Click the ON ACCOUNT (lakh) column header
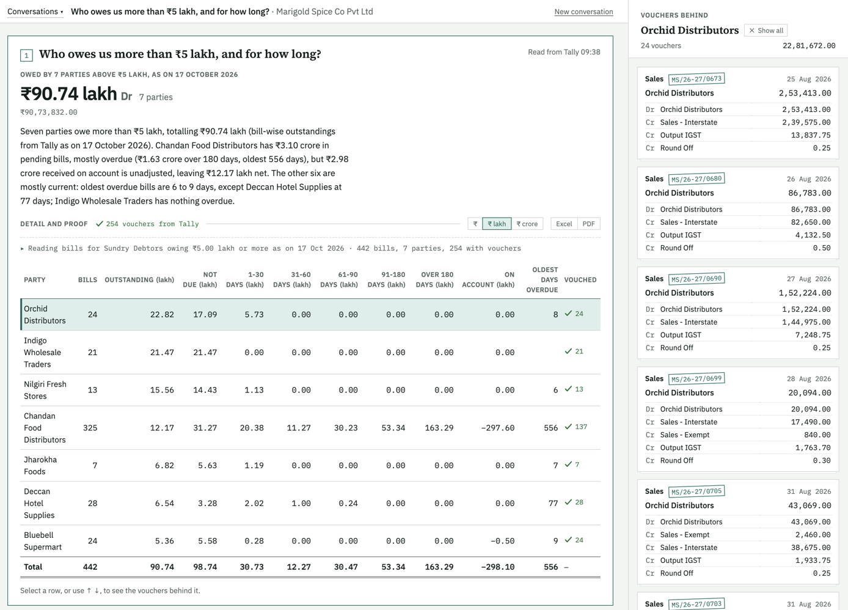This screenshot has width=848, height=610. pyautogui.click(x=488, y=280)
